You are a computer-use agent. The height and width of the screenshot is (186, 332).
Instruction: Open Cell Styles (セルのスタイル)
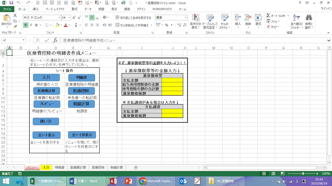225,22
